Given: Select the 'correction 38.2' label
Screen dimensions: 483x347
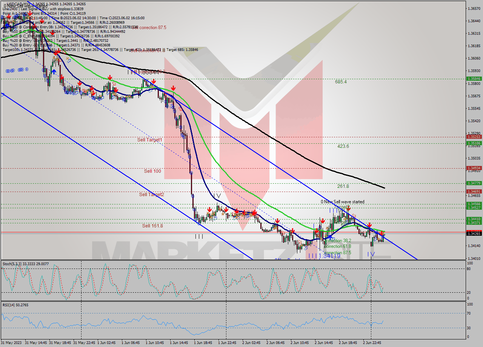Looking at the screenshot, I should [x=337, y=240].
